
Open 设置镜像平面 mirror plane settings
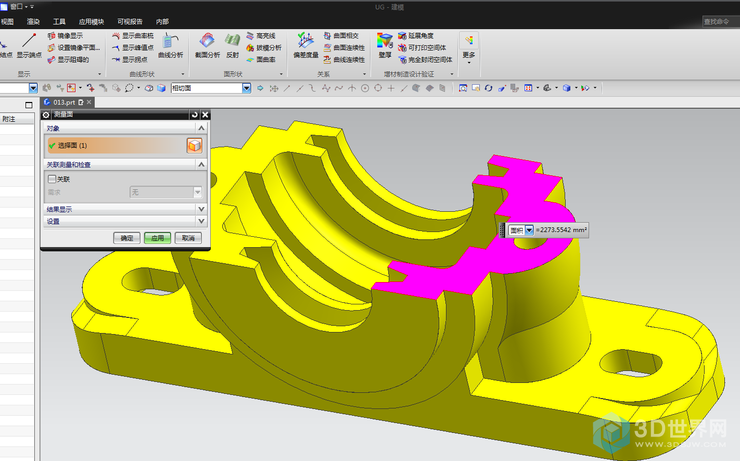point(73,48)
